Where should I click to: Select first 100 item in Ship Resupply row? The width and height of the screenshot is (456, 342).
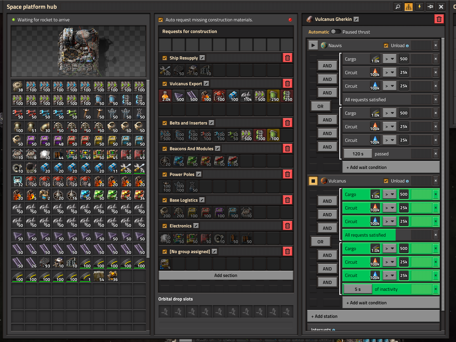[x=165, y=71]
